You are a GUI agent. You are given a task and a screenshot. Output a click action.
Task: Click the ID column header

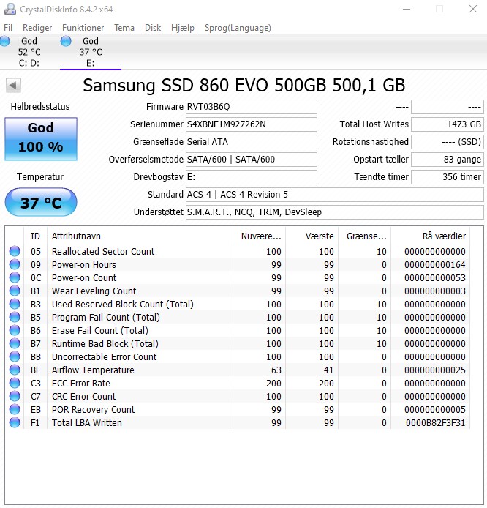pos(35,236)
